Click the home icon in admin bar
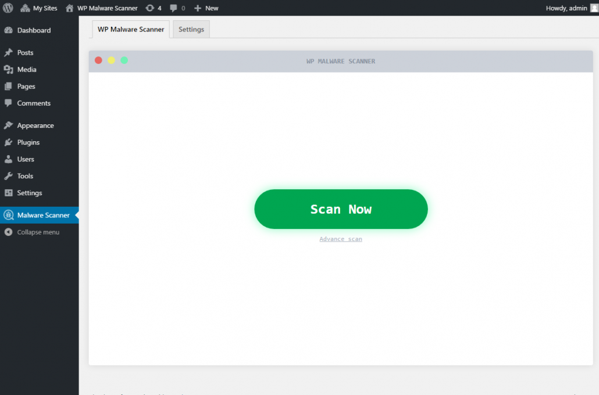The image size is (599, 395). (69, 8)
